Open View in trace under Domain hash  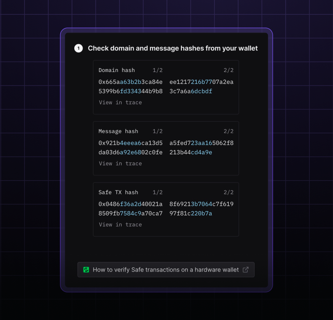(x=120, y=102)
